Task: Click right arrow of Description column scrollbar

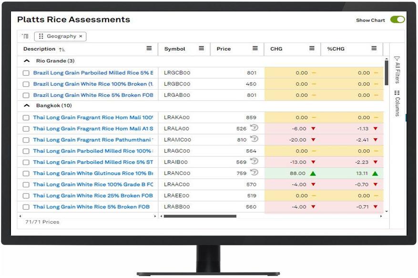Action: 155,216
